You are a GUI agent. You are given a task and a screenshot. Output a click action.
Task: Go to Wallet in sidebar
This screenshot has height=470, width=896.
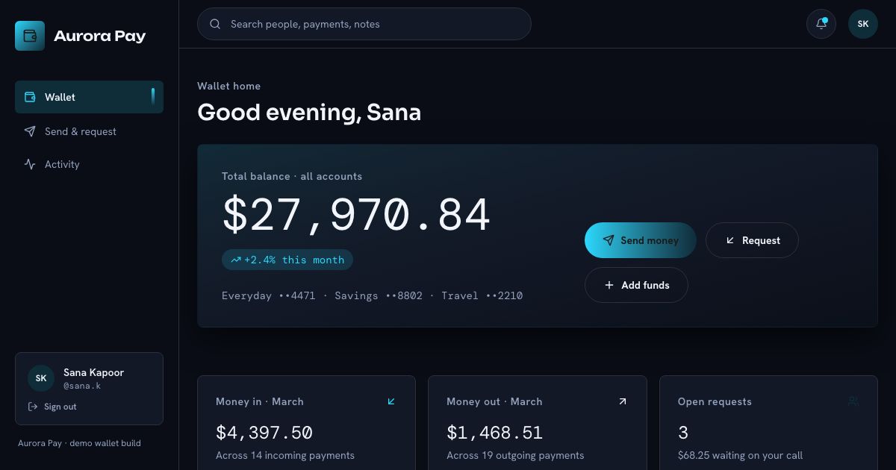[89, 97]
